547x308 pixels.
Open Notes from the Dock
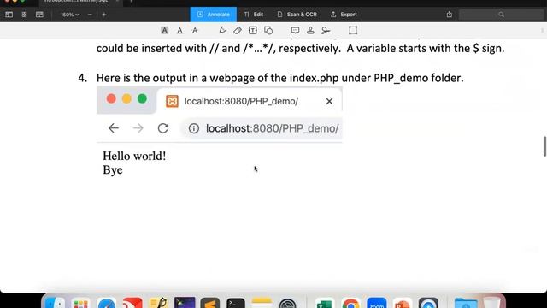tap(262, 303)
